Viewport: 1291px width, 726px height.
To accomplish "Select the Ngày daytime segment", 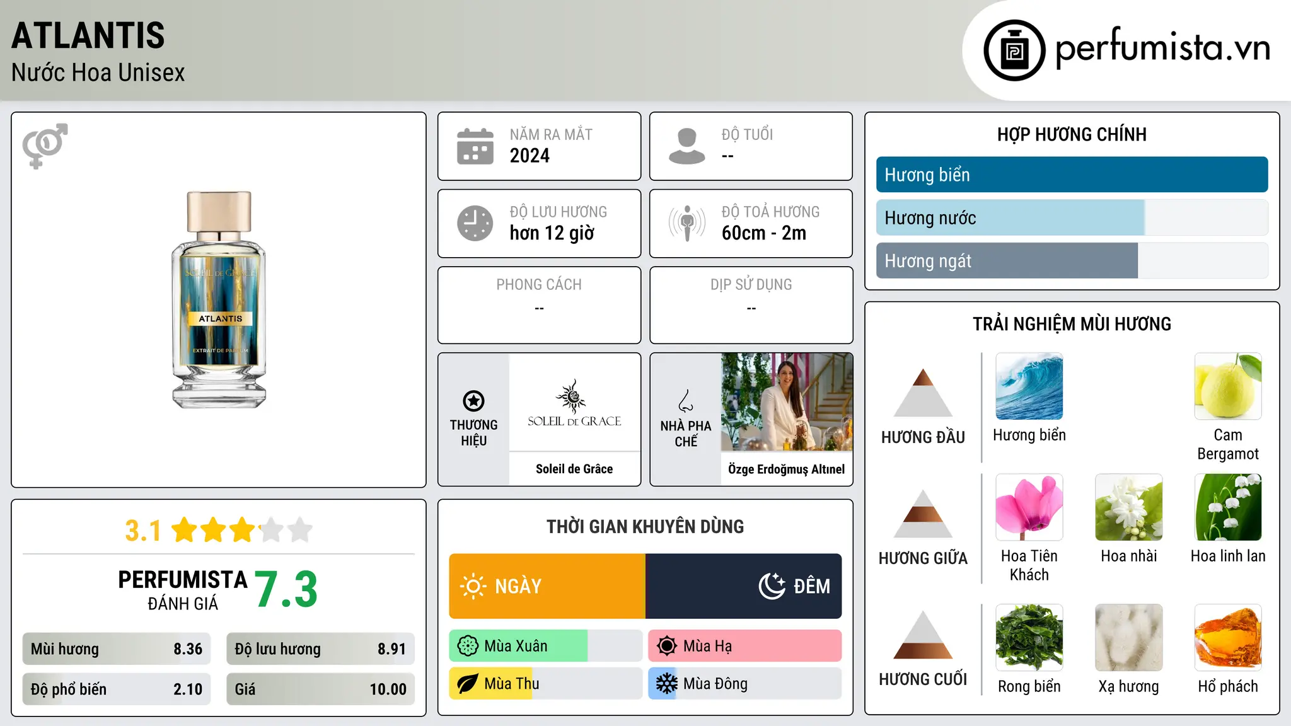I will pyautogui.click(x=547, y=586).
